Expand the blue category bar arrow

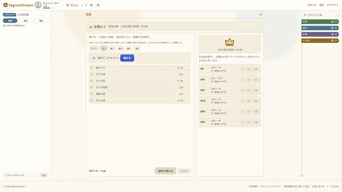336,28
